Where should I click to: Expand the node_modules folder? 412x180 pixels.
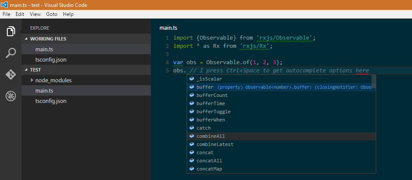coord(86,80)
